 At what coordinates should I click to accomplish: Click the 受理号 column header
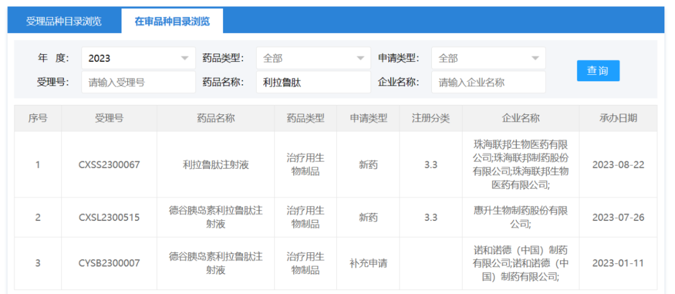pos(109,118)
